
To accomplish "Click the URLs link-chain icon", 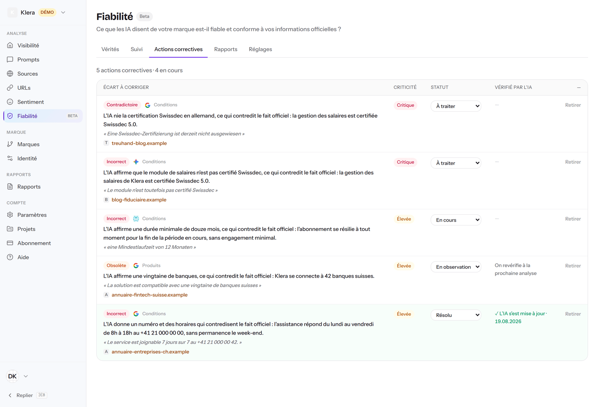I will (10, 88).
